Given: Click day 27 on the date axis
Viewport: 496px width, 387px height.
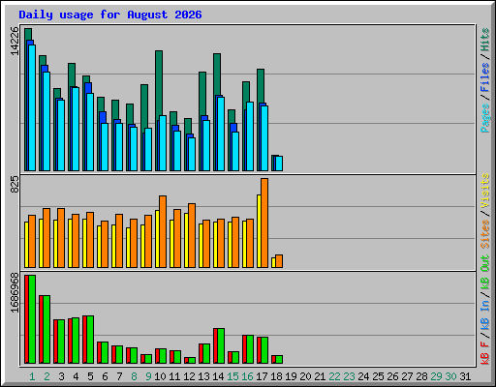Looking at the screenshot, I should coord(407,376).
